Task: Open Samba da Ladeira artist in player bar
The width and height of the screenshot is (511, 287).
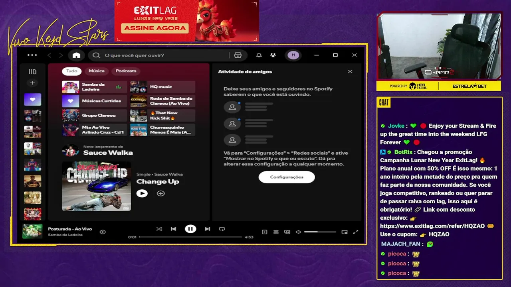Action: (x=65, y=235)
